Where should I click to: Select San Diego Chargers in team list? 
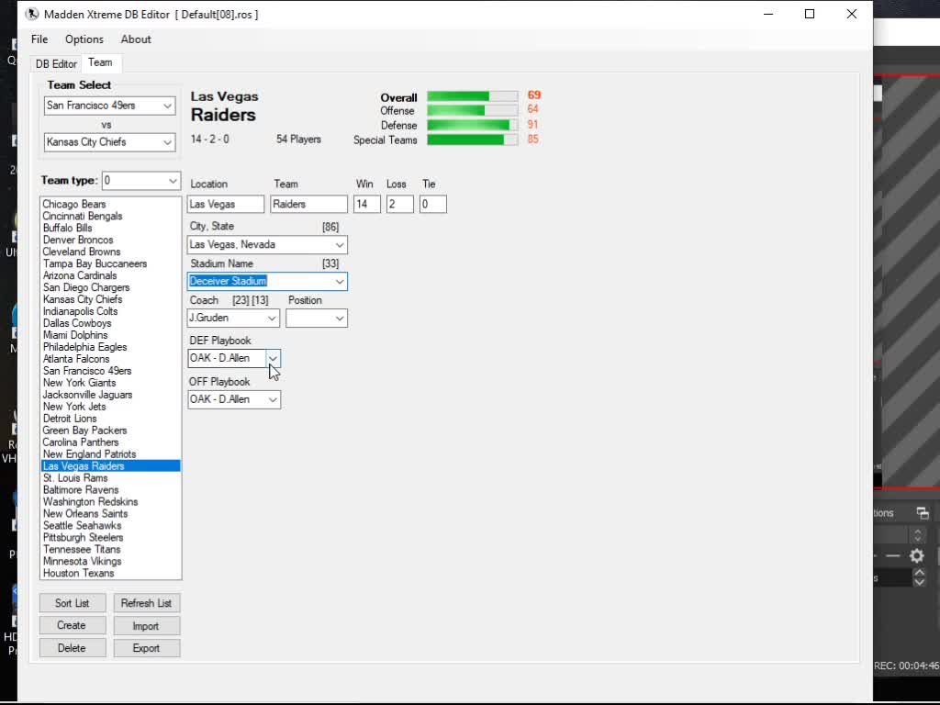pyautogui.click(x=110, y=287)
